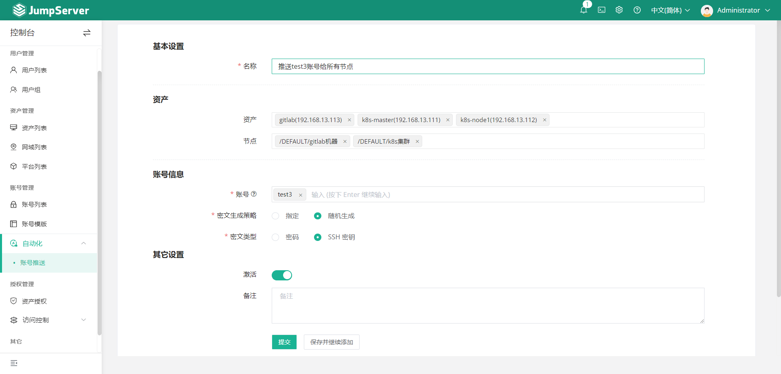Open the 中文(简体) language dropdown
Image resolution: width=781 pixels, height=374 pixels.
[670, 11]
